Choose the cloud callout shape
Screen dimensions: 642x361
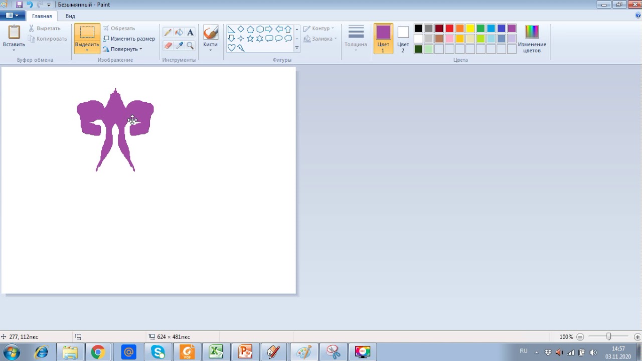pyautogui.click(x=288, y=39)
